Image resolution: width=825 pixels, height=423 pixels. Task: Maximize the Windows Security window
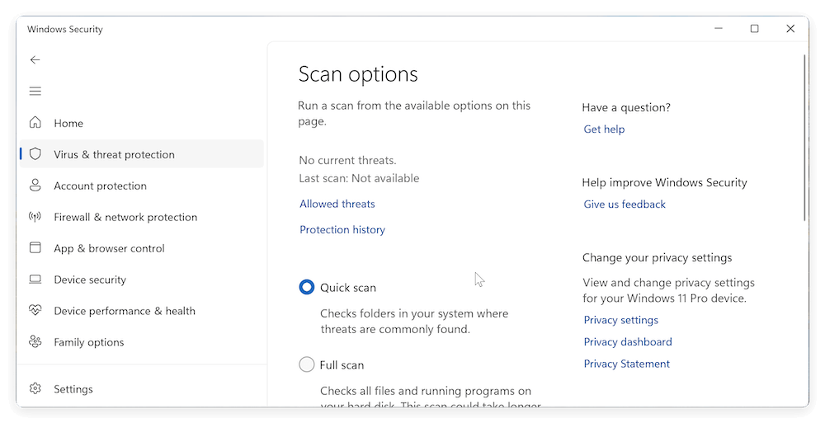point(754,29)
